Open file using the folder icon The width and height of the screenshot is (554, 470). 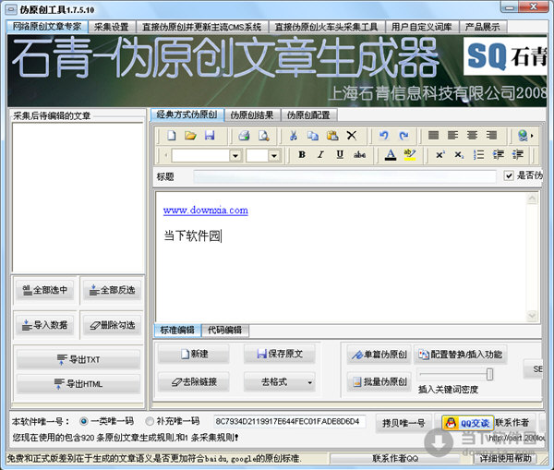(190, 136)
